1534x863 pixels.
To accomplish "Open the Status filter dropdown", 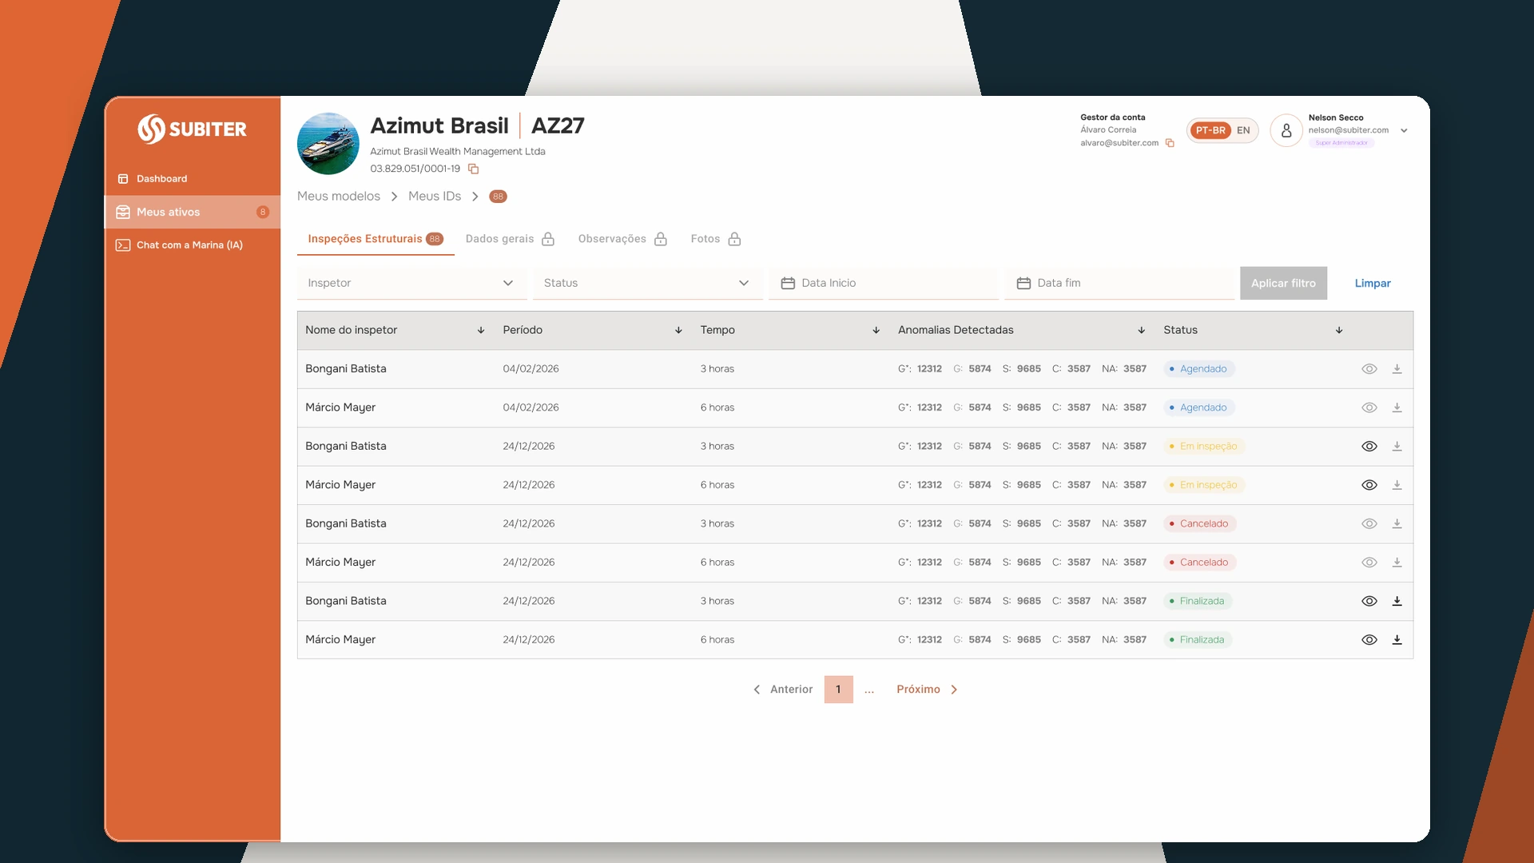I will click(647, 283).
